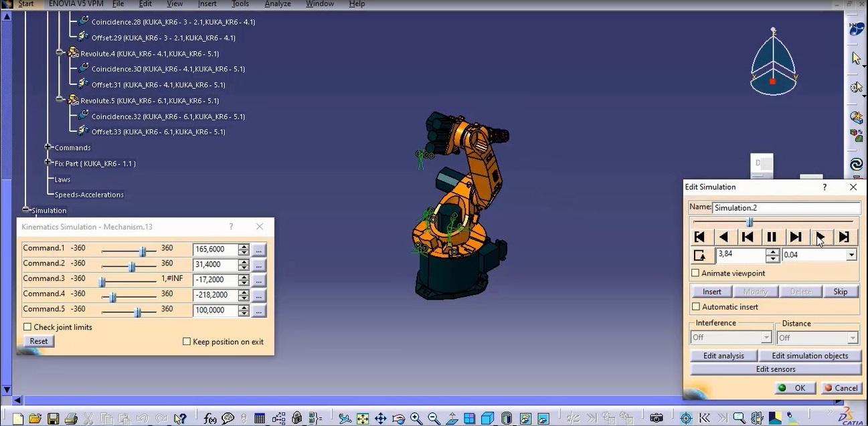
Task: Open the Distance Off dropdown
Action: point(853,338)
